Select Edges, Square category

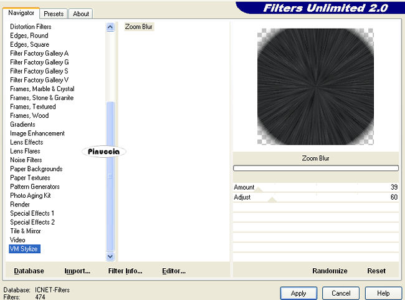tap(29, 44)
